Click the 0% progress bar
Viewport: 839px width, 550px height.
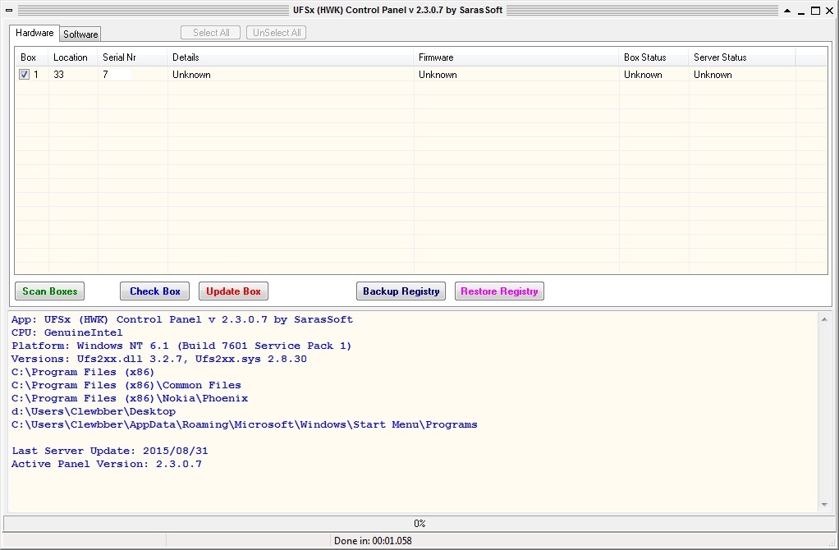click(x=419, y=523)
